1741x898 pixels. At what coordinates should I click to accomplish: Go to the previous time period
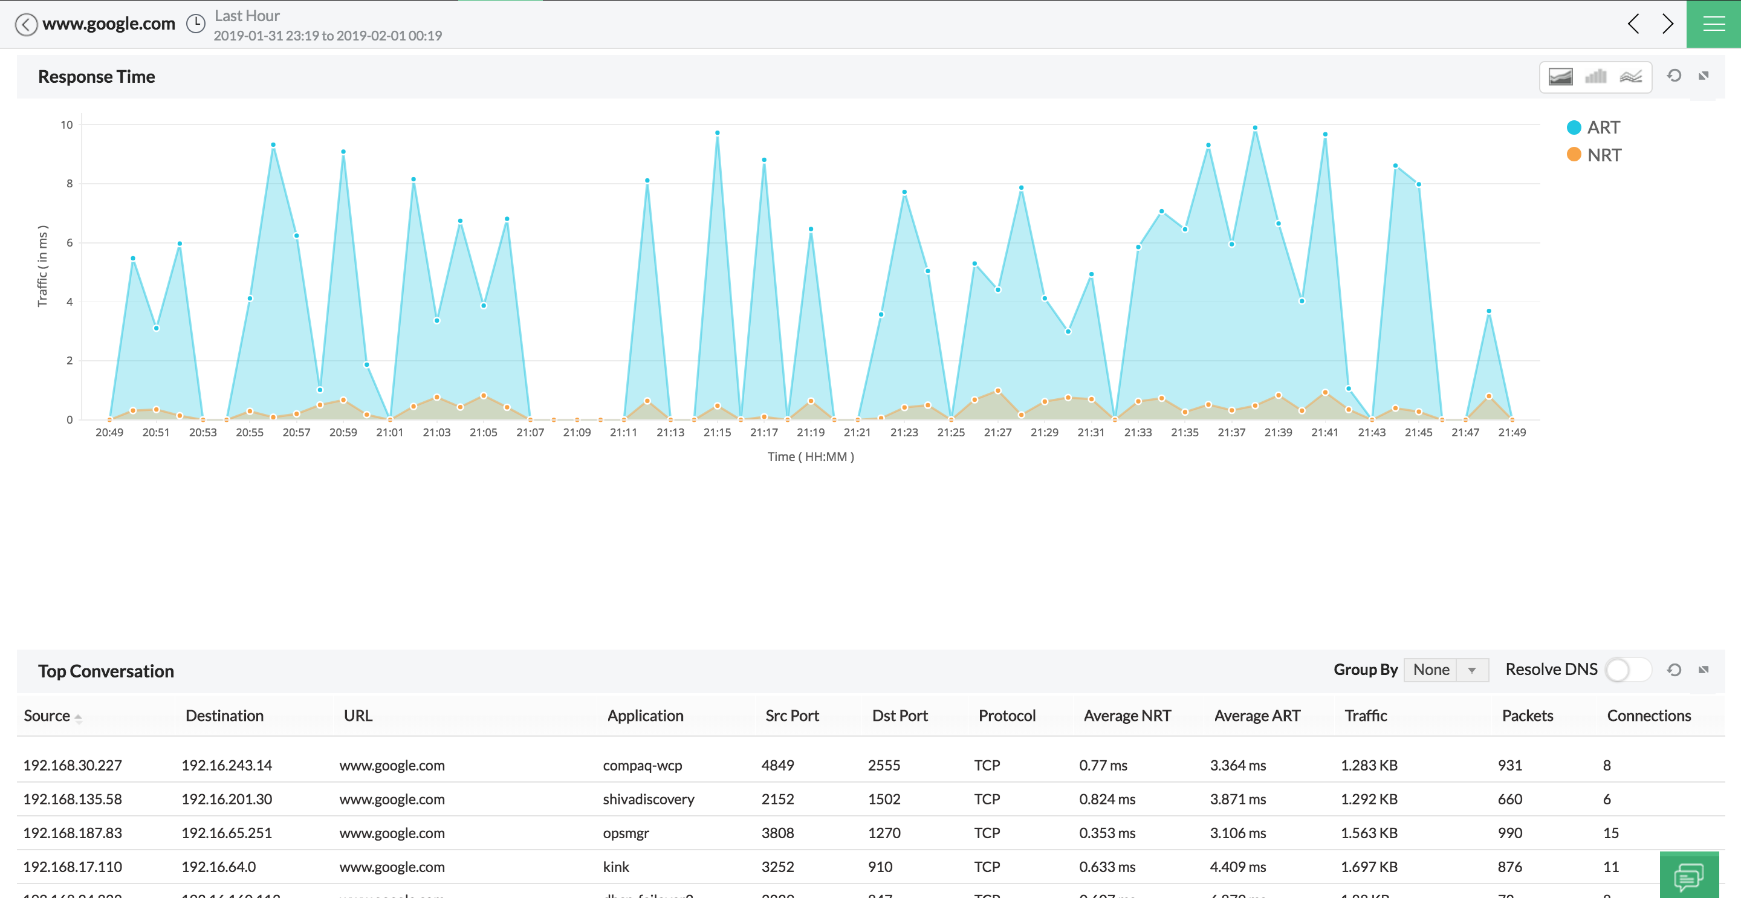1633,24
